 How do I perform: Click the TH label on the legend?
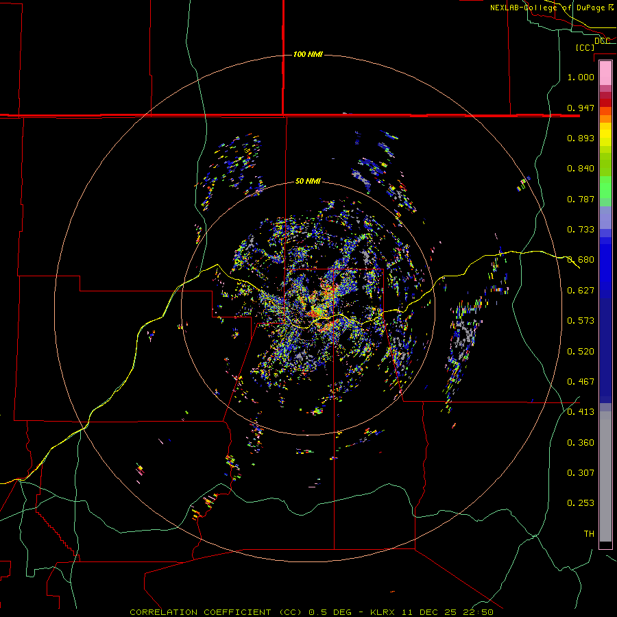(x=589, y=534)
